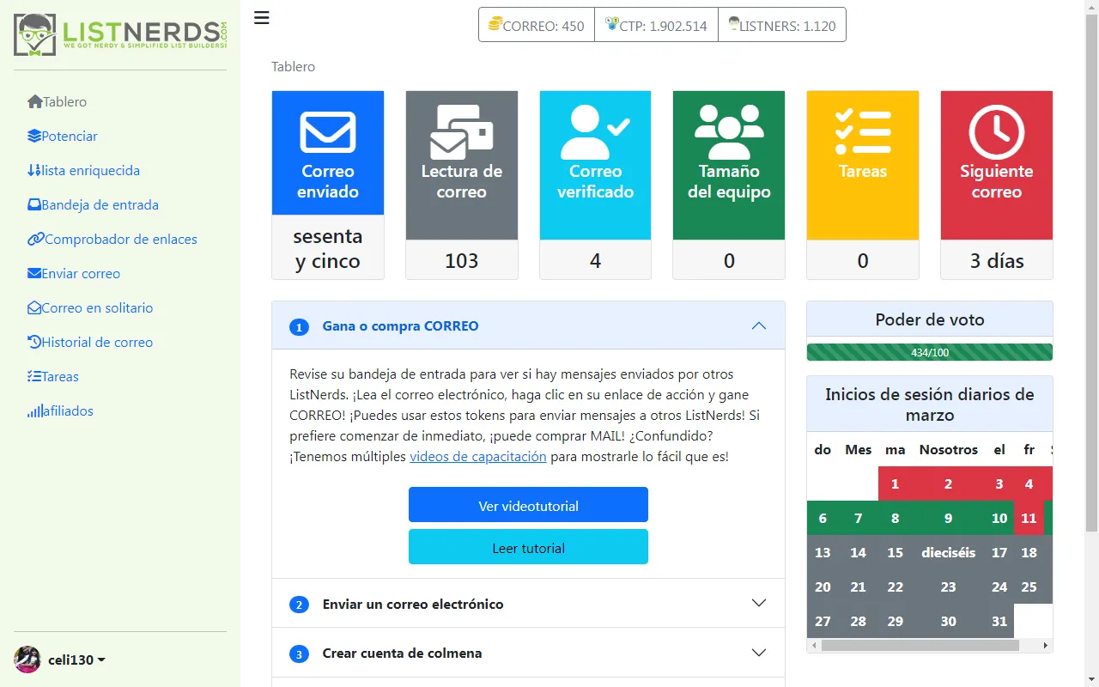This screenshot has height=687, width=1099.
Task: Click the hamburger menu icon
Action: click(262, 18)
